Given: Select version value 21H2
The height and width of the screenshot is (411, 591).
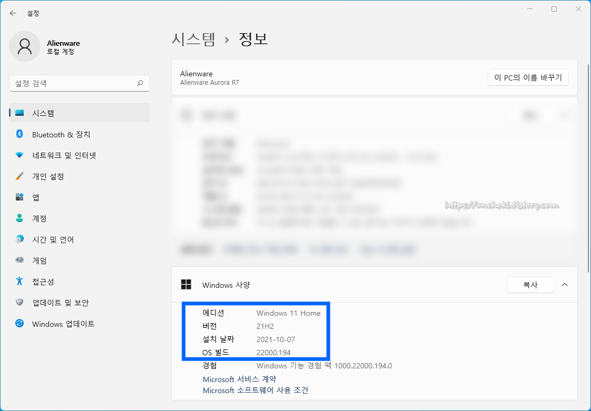Looking at the screenshot, I should click(265, 326).
